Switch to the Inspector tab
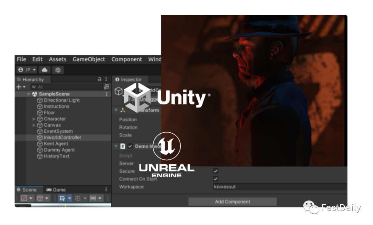Viewport: 373px width, 225px height. 129,80
